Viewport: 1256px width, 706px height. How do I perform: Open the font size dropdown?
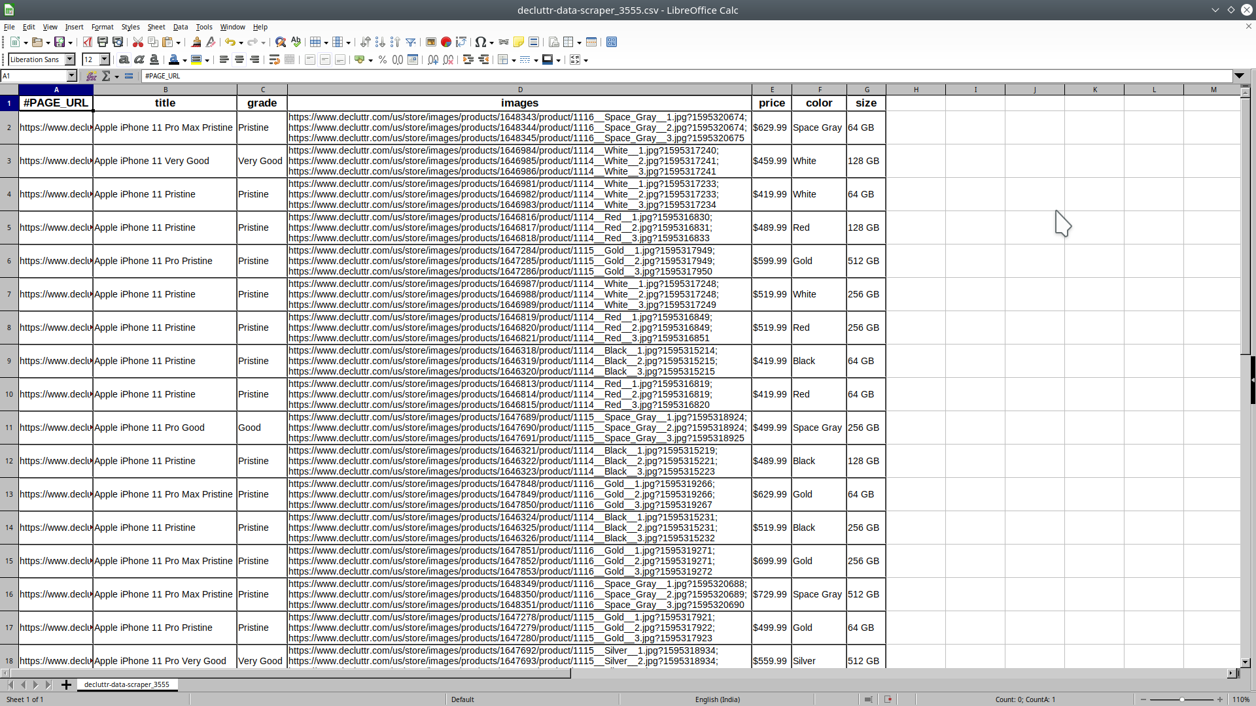[x=104, y=59]
